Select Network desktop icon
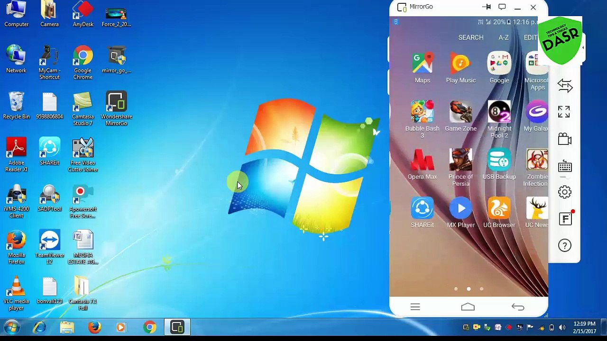The image size is (607, 341). pyautogui.click(x=16, y=59)
